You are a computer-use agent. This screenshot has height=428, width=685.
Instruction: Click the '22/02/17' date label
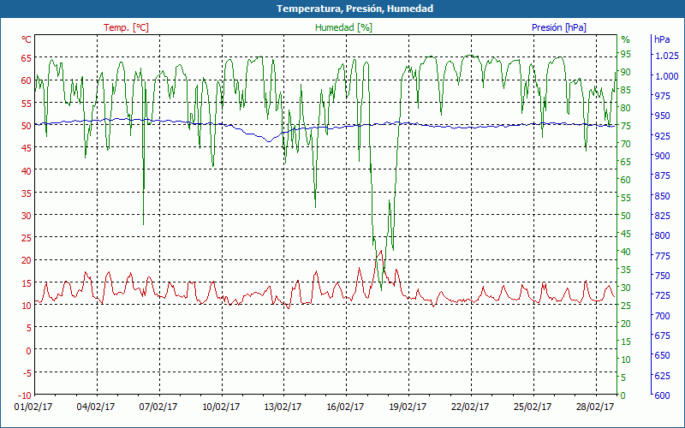(x=470, y=407)
